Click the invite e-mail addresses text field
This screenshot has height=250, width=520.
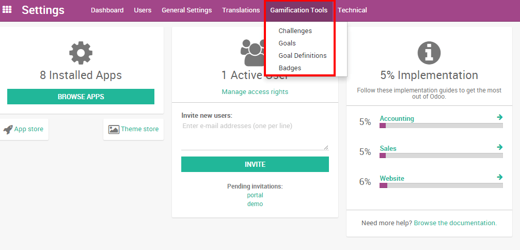[255, 135]
